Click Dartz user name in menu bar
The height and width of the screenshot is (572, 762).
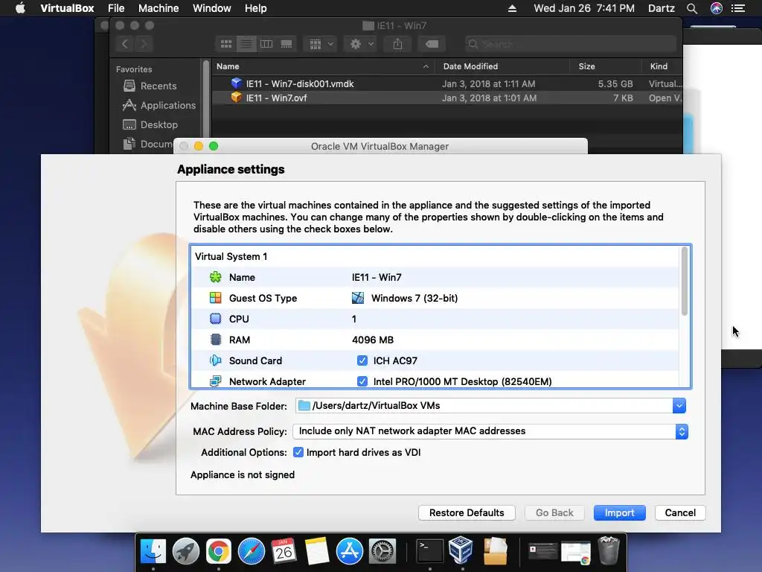click(x=662, y=8)
